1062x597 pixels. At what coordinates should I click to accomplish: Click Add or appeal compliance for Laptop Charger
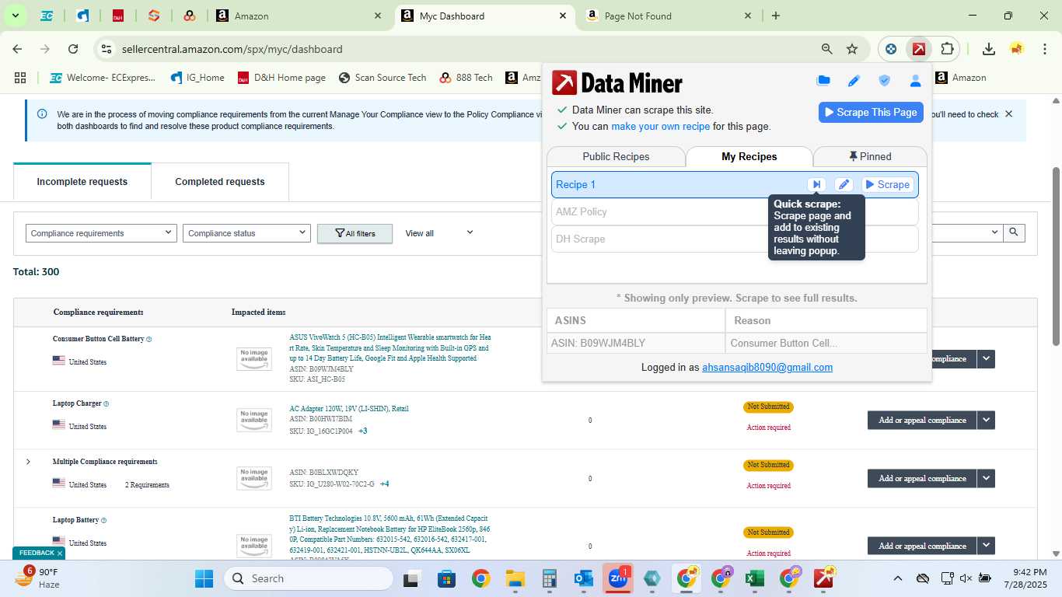pos(922,420)
